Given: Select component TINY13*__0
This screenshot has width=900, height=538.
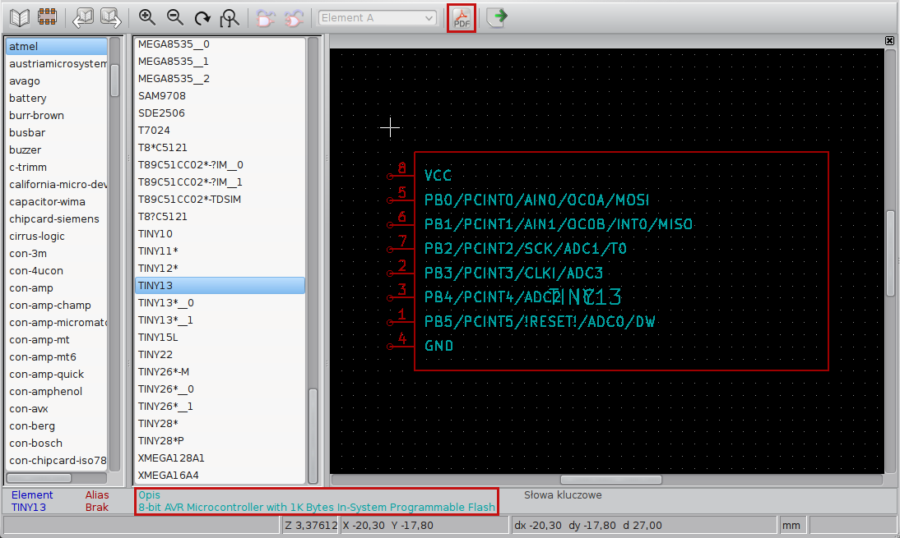Looking at the screenshot, I should (x=220, y=302).
